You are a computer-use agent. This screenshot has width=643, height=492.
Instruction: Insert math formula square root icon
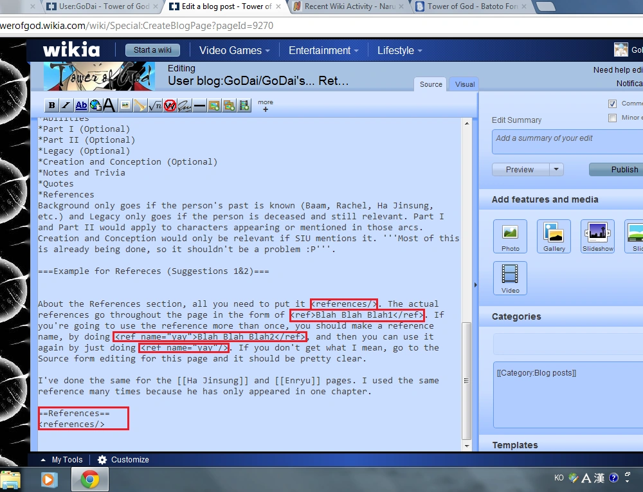click(x=155, y=105)
